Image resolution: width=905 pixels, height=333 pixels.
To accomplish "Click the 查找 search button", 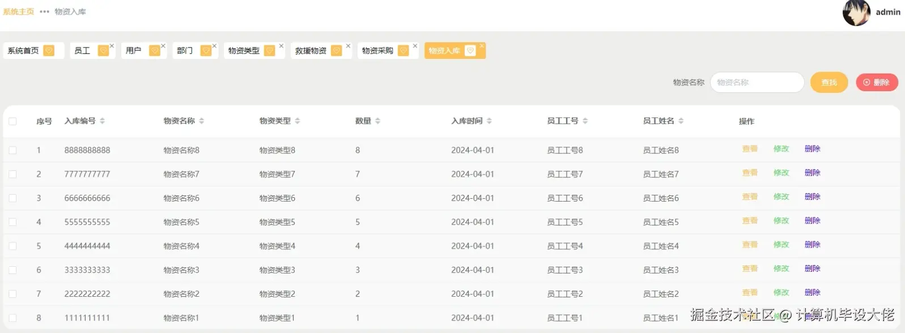I will tap(829, 82).
